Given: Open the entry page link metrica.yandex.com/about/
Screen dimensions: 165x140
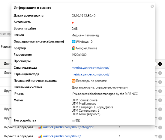Looking at the screenshot, I should coord(90,68).
